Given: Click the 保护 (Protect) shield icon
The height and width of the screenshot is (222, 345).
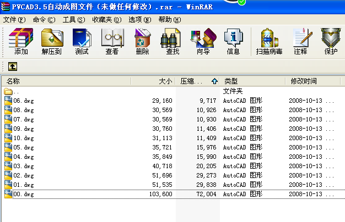Looking at the screenshot, I should click(331, 41).
